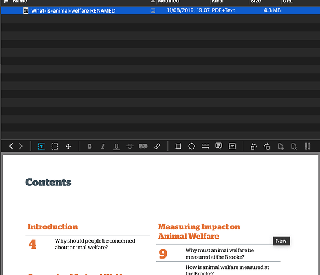The width and height of the screenshot is (320, 275).
Task: Add a link annotation
Action: click(157, 146)
